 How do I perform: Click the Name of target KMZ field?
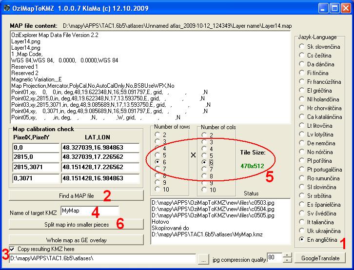coord(90,211)
